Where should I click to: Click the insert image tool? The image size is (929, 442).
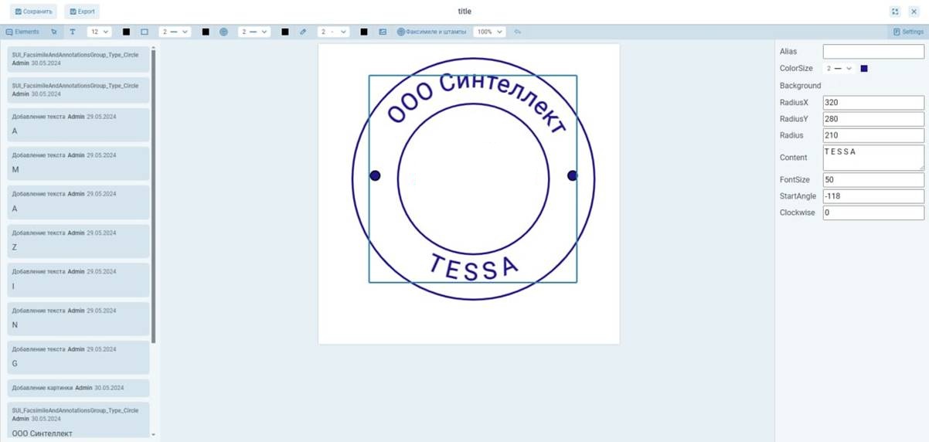coord(383,32)
